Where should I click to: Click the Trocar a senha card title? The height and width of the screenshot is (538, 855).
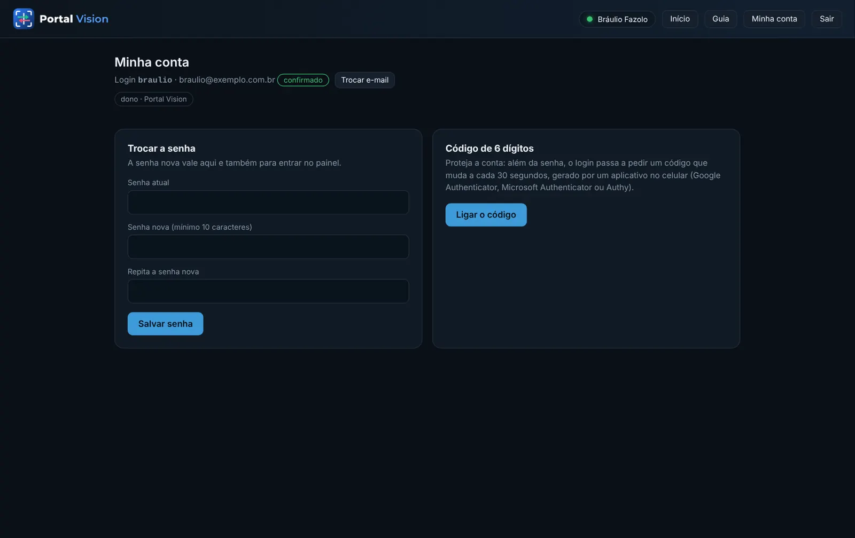tap(161, 149)
